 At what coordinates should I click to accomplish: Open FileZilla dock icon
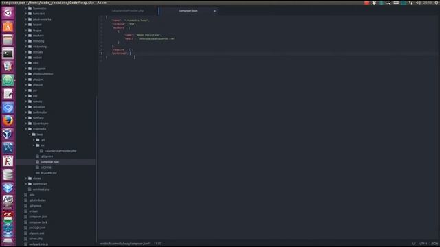point(8,215)
